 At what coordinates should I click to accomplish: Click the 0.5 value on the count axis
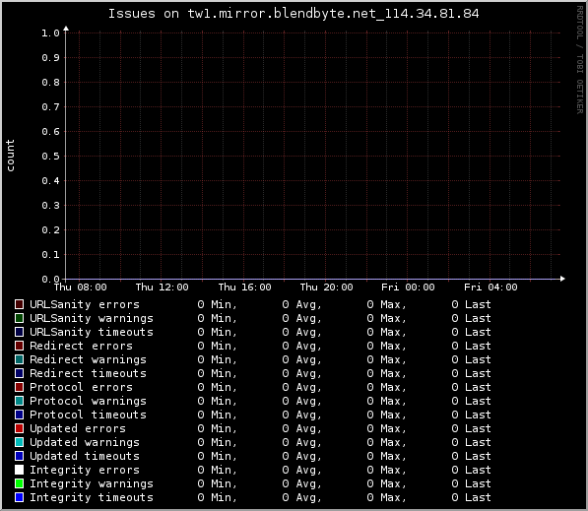point(50,156)
